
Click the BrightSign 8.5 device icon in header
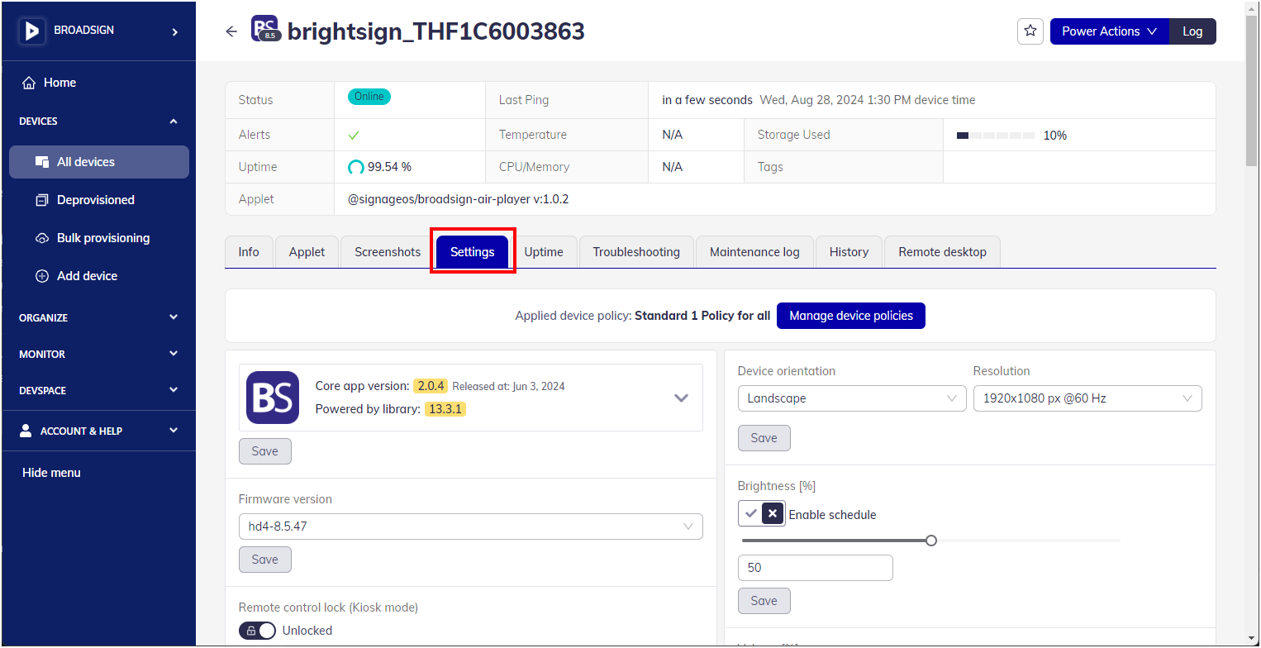click(x=264, y=29)
